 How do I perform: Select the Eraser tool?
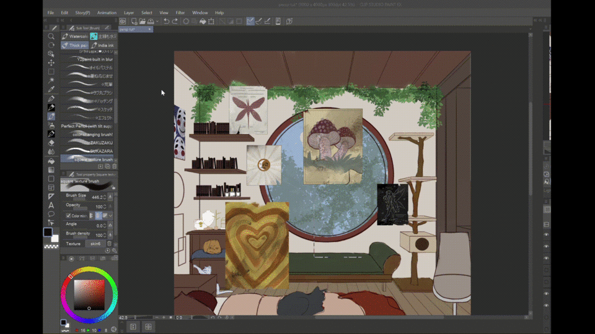click(x=51, y=143)
